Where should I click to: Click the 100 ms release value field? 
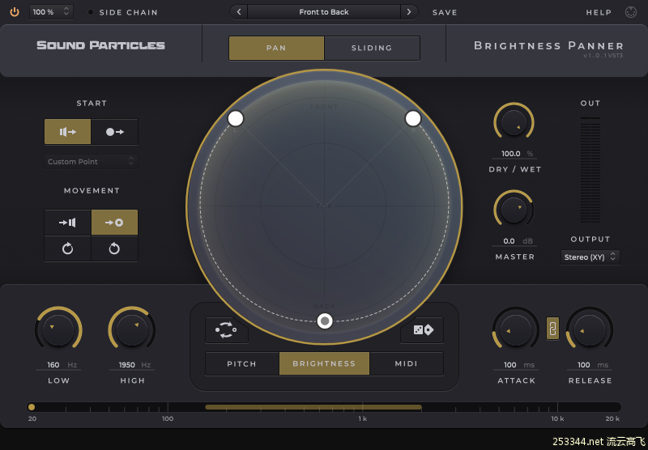coord(590,365)
